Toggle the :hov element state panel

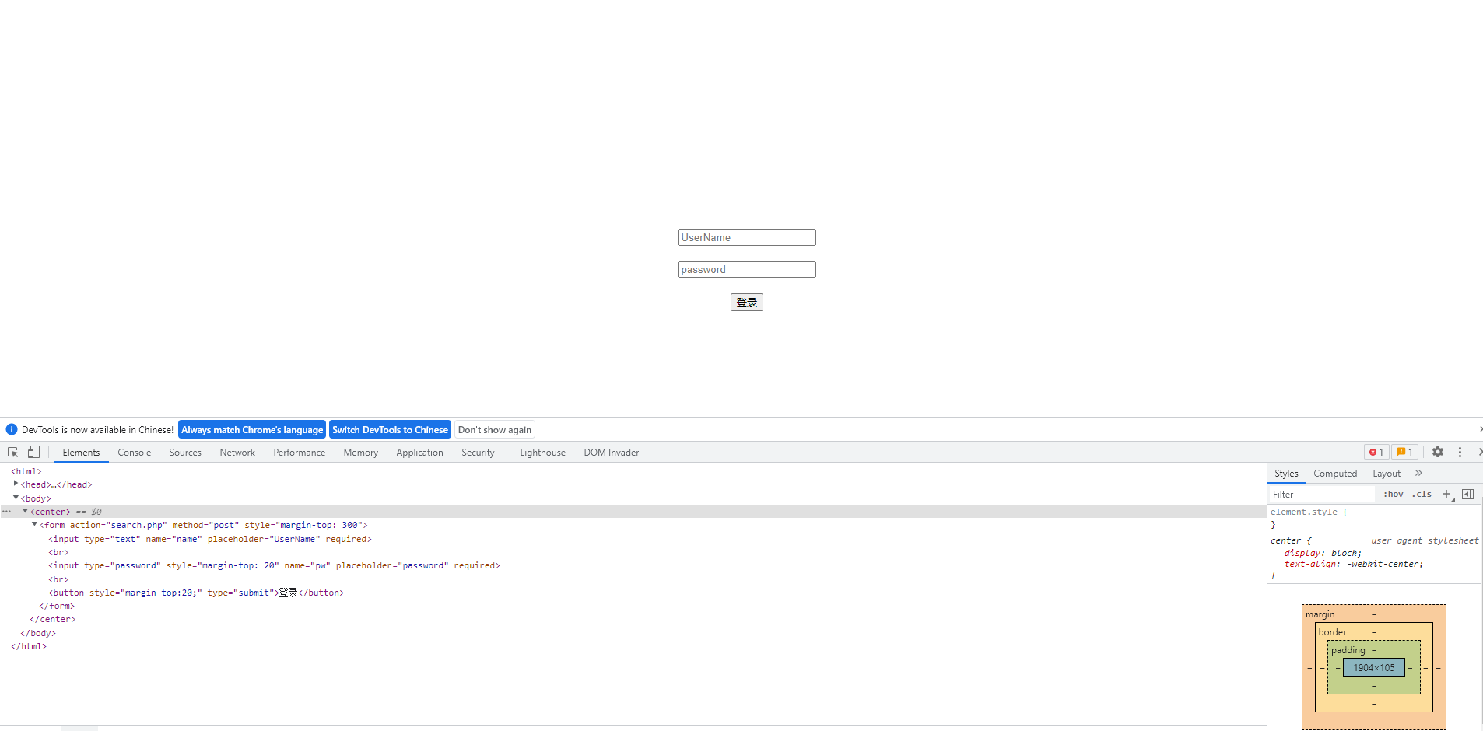click(1394, 494)
